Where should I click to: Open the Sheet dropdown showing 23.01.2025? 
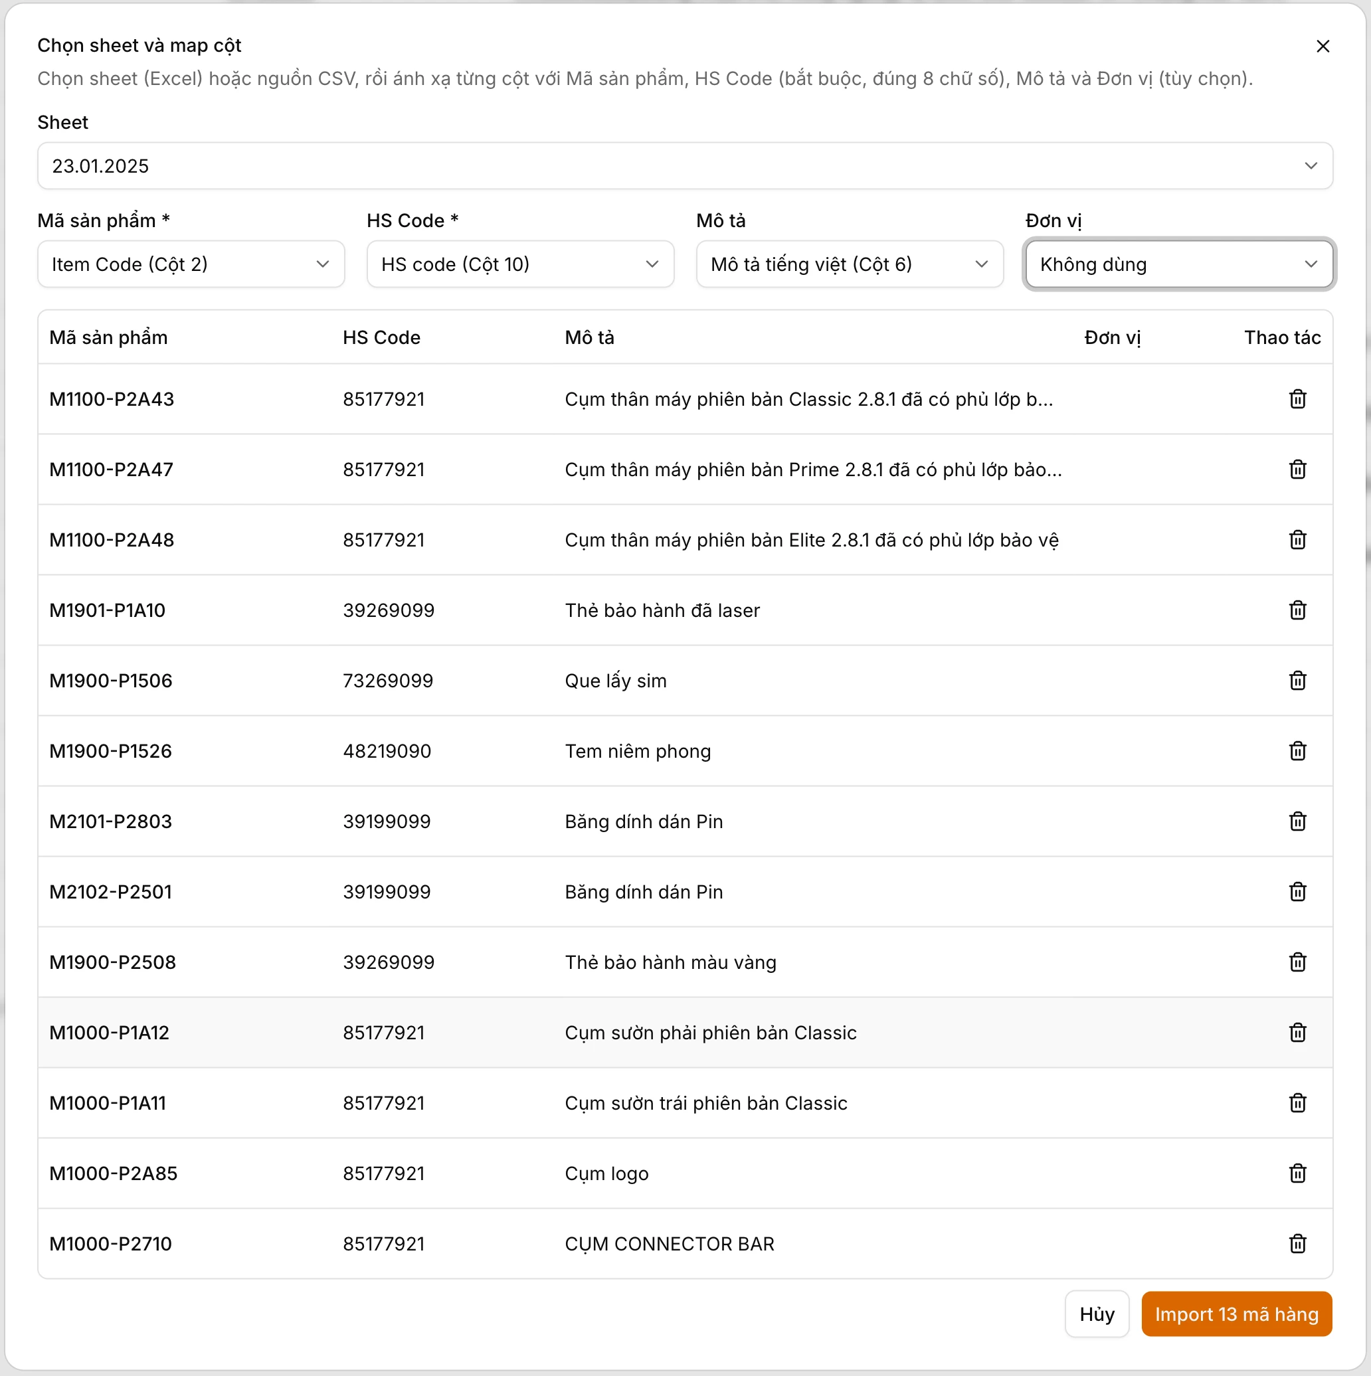(684, 166)
